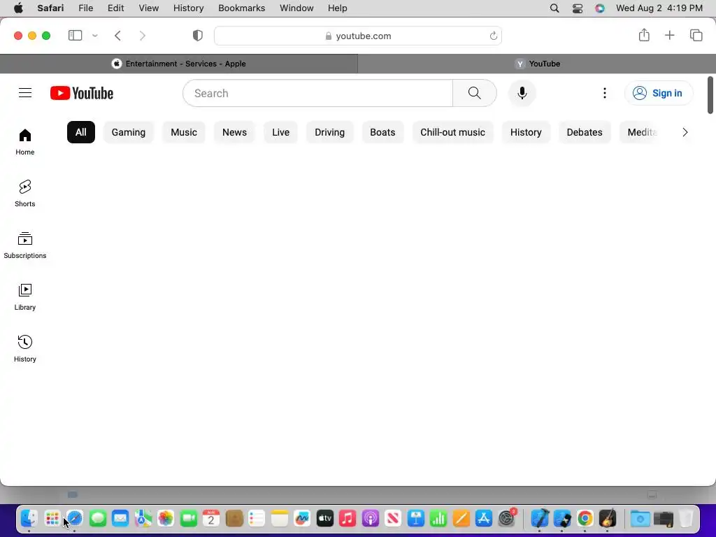Open Launchpad from the Dock

coord(52,519)
